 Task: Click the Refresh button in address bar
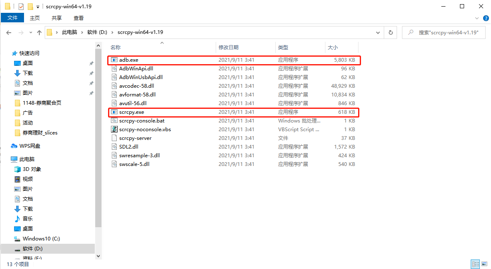coord(390,32)
